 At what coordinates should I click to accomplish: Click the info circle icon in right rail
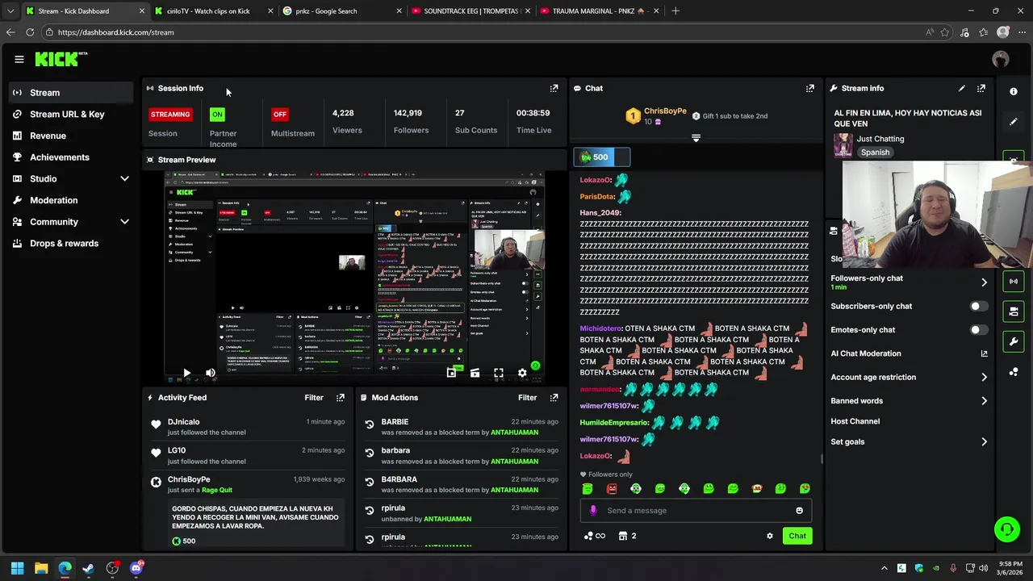[1014, 91]
